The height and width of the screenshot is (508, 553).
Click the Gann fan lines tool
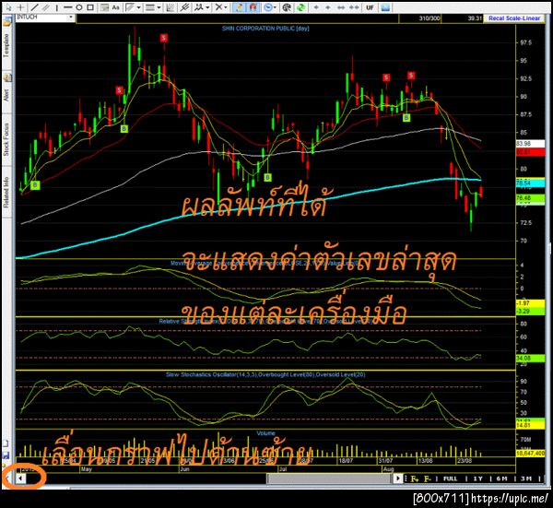[171, 7]
